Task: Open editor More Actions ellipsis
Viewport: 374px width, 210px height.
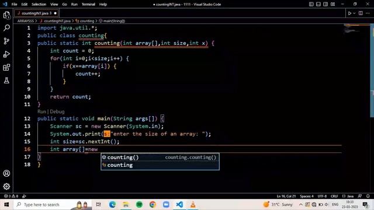Action: click(x=368, y=13)
